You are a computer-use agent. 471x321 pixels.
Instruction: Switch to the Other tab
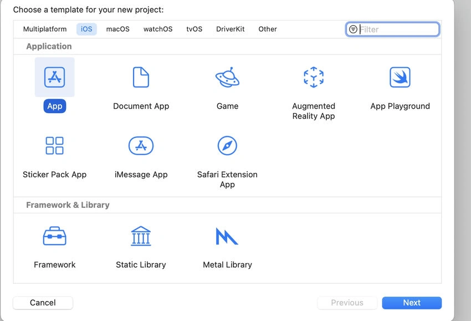pos(268,29)
